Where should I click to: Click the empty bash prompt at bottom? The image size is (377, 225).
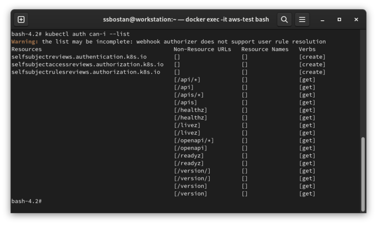(27, 201)
